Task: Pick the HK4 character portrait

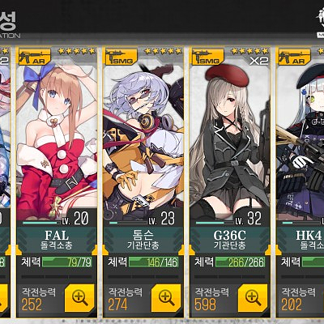Action: [x=301, y=138]
